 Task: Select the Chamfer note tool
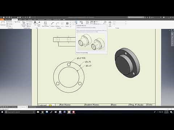click(29, 22)
